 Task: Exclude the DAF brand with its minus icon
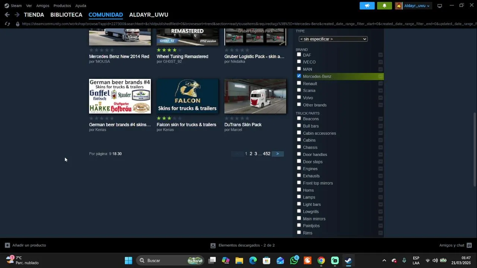pos(380,55)
